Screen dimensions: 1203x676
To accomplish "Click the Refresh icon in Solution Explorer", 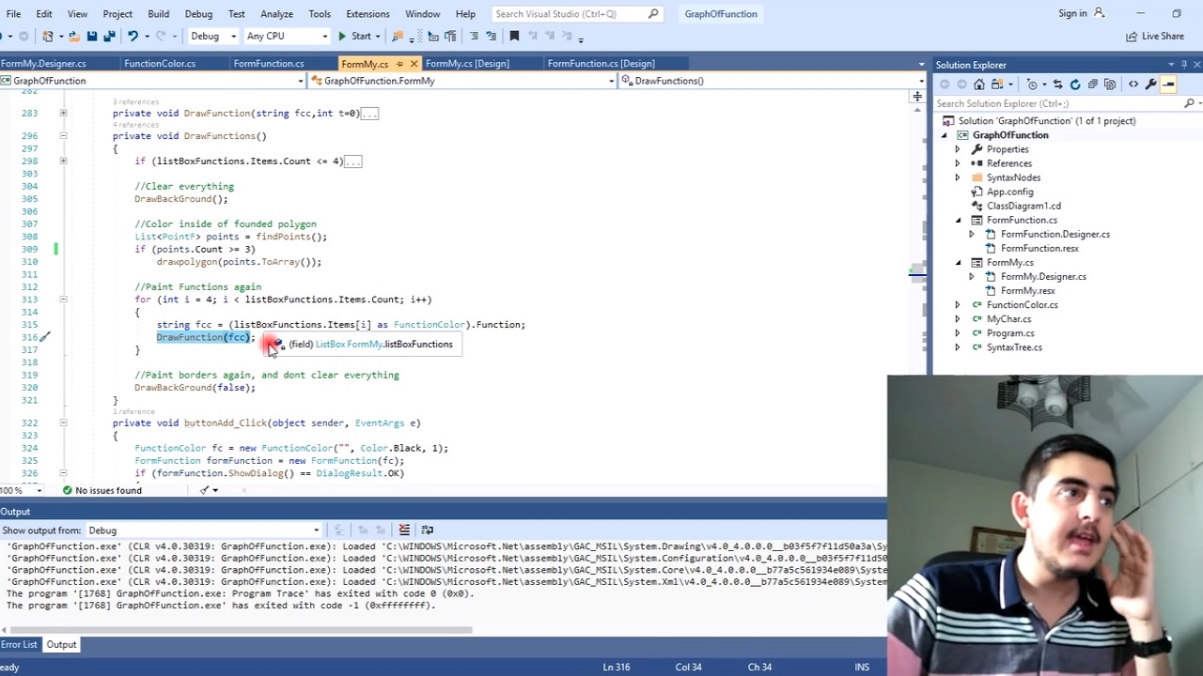I will tap(1075, 84).
